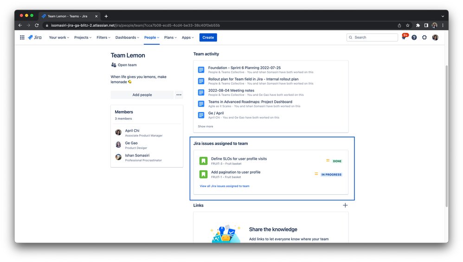
Task: Expand the Your work menu
Action: (x=59, y=37)
